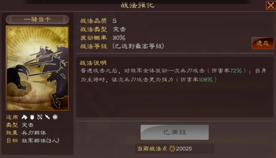The width and height of the screenshot is (276, 158).
Task: Click the 一骑当千 title banner
Action: tap(37, 20)
